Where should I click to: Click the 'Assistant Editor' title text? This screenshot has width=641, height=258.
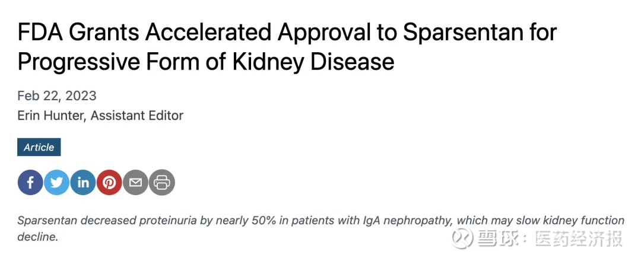(138, 115)
